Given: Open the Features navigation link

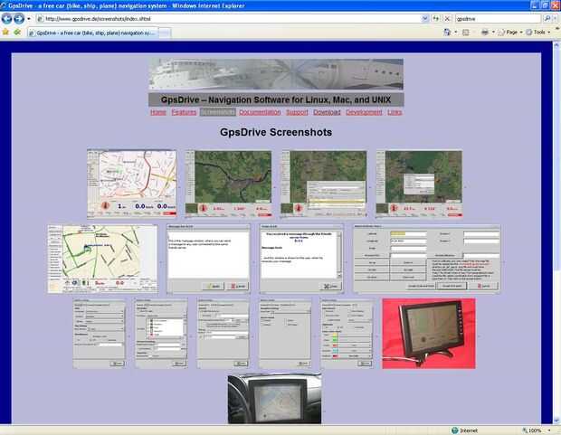Looking at the screenshot, I should click(184, 112).
